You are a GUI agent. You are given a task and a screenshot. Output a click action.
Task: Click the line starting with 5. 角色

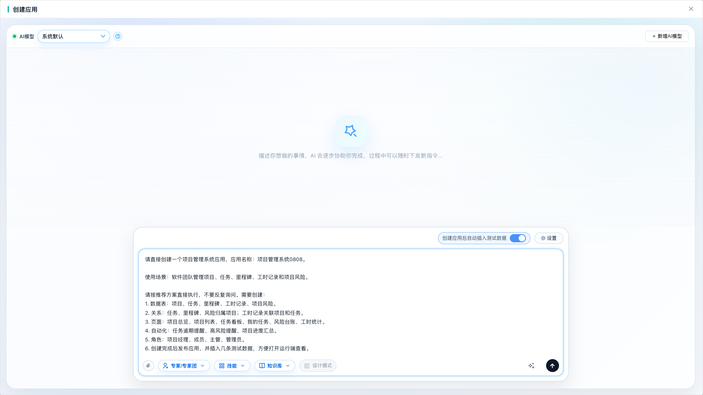point(196,339)
